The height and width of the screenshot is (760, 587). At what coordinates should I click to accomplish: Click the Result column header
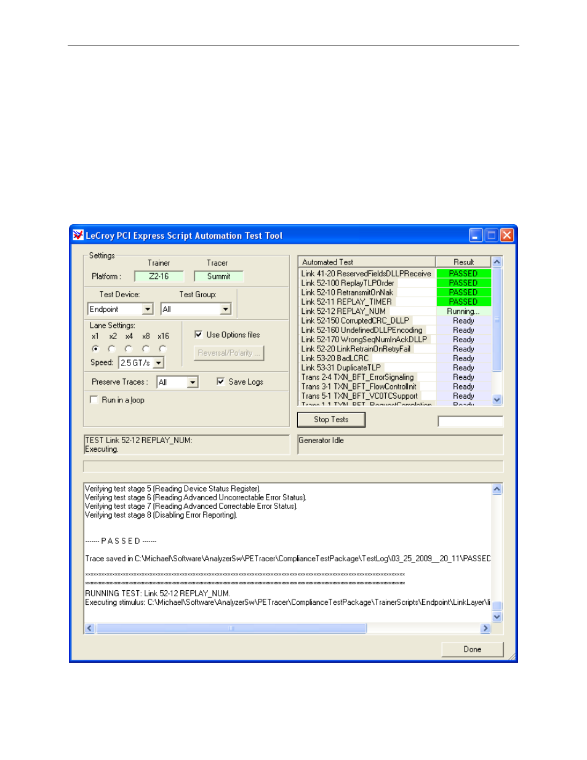[462, 261]
